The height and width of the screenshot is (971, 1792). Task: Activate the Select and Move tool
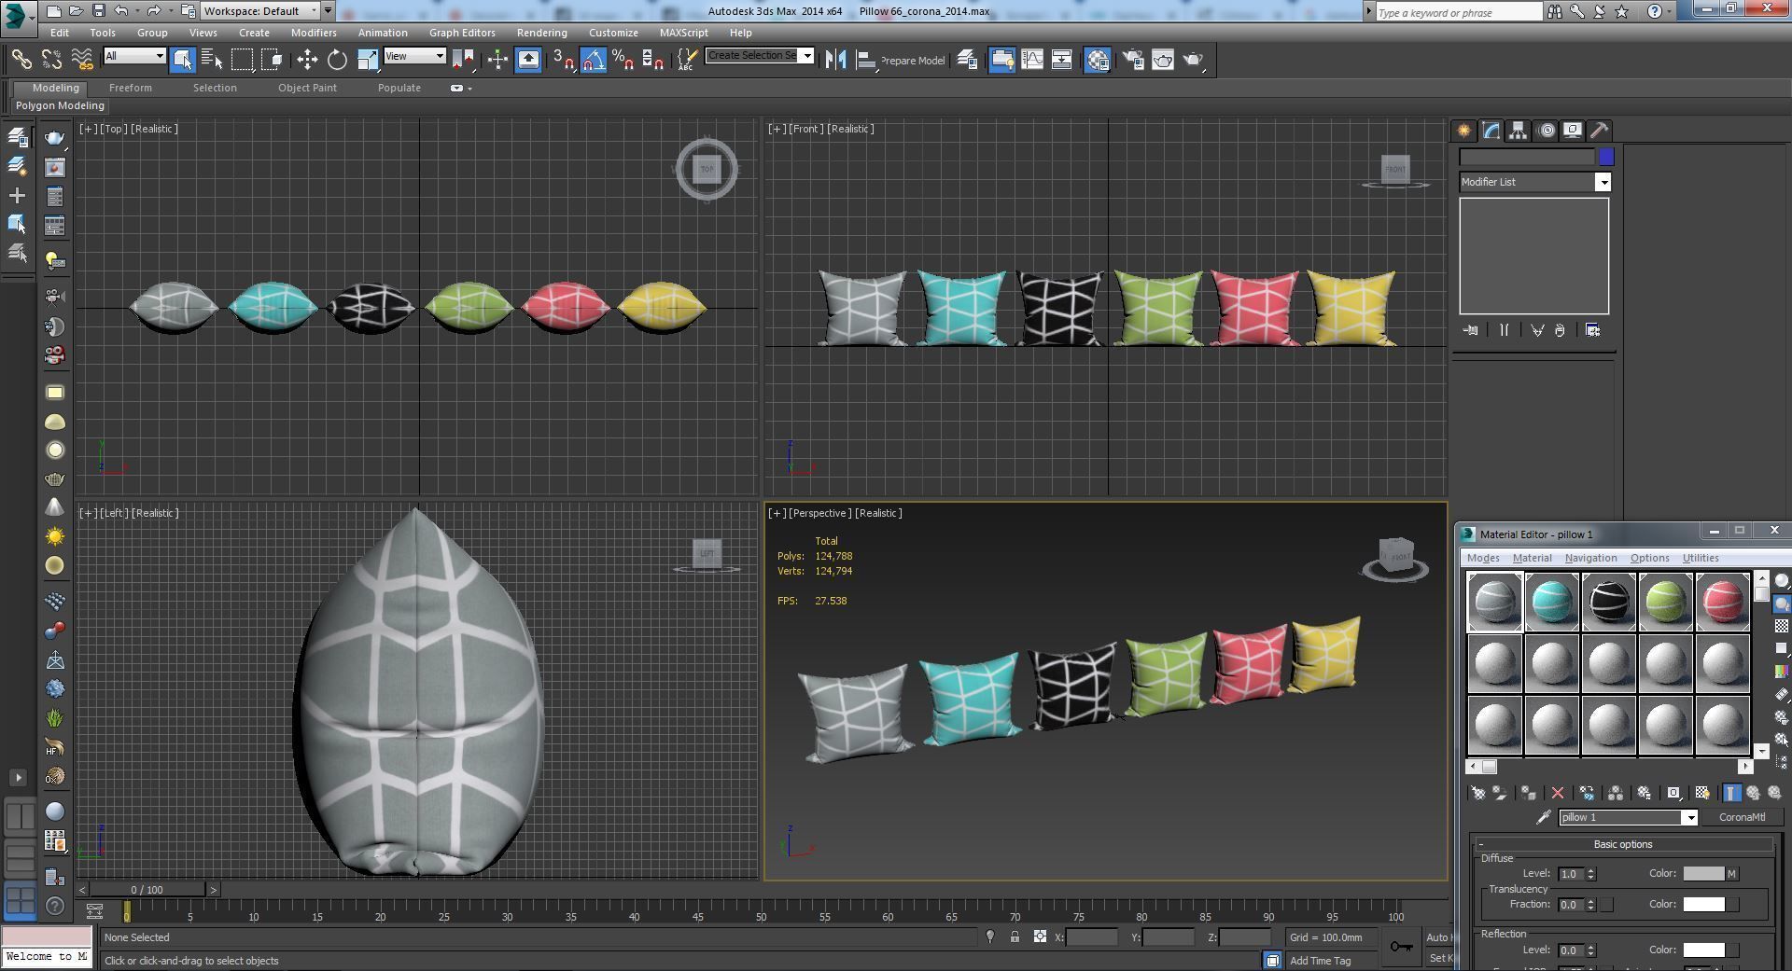307,60
